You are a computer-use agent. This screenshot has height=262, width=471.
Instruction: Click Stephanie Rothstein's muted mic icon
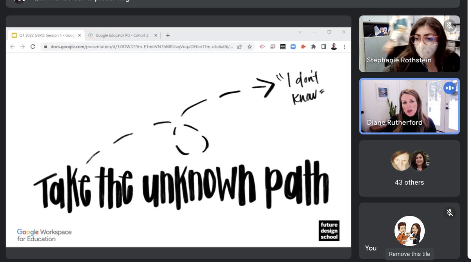click(450, 26)
